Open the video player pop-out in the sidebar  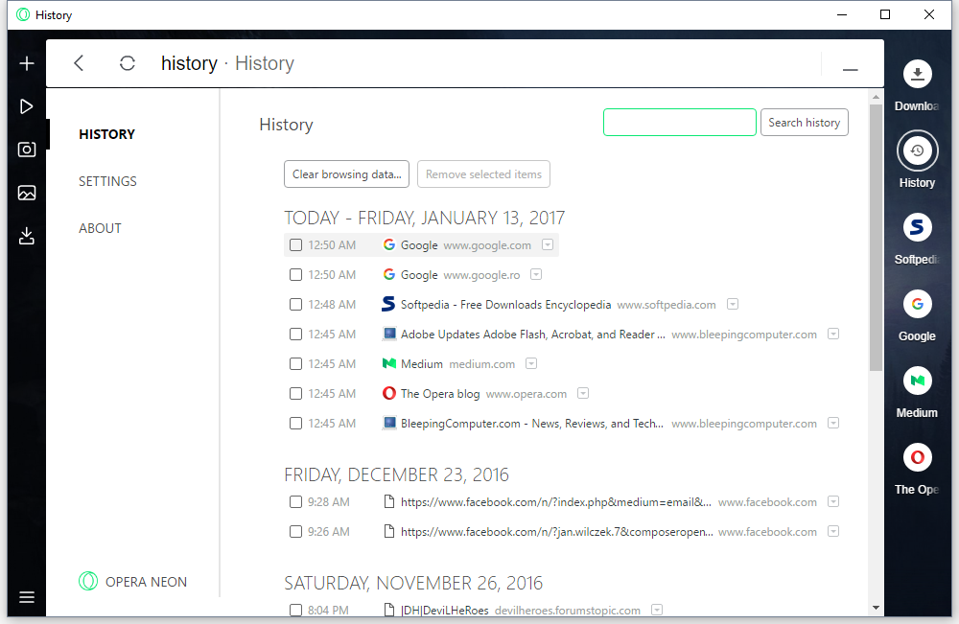[x=26, y=105]
